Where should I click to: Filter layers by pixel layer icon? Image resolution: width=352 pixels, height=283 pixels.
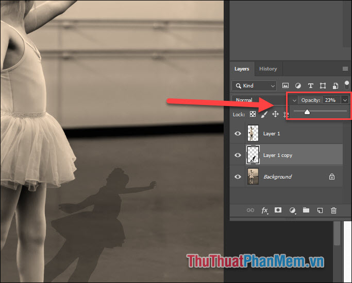click(286, 85)
